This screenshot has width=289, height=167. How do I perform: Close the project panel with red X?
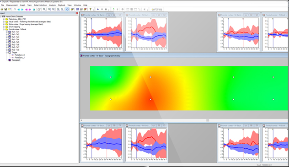(77, 13)
